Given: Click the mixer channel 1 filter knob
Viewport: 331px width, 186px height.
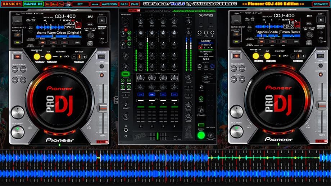Looking at the screenshot, I should pos(141,78).
